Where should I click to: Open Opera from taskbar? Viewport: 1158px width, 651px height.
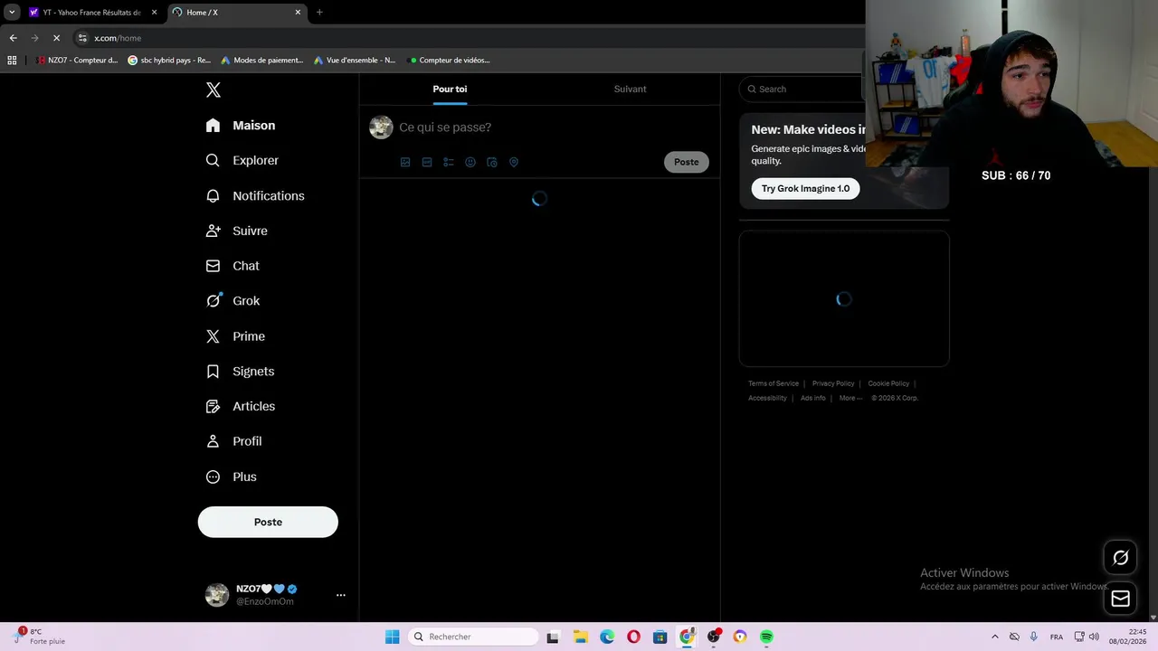coord(633,637)
